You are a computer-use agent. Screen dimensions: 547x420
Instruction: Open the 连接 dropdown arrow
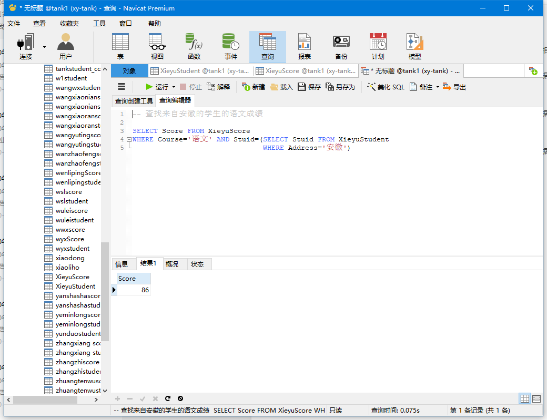[44, 47]
